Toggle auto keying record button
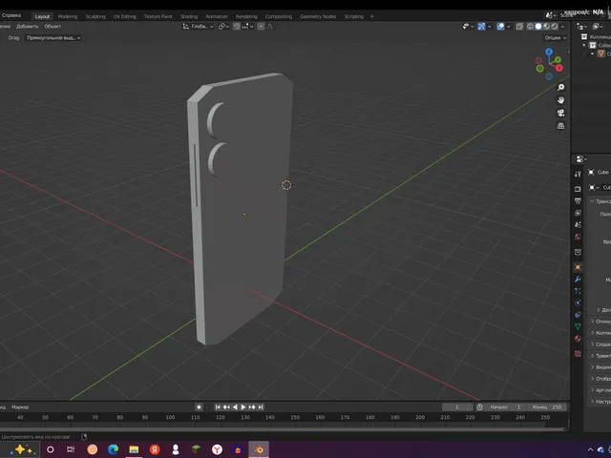611x458 pixels. point(199,407)
